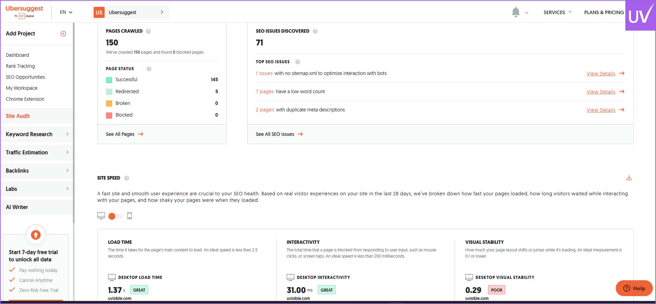
Task: Open the US Ubersuggest project selector
Action: [130, 12]
